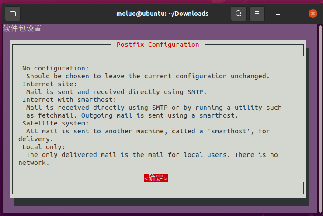Open terminal search

[x=239, y=14]
